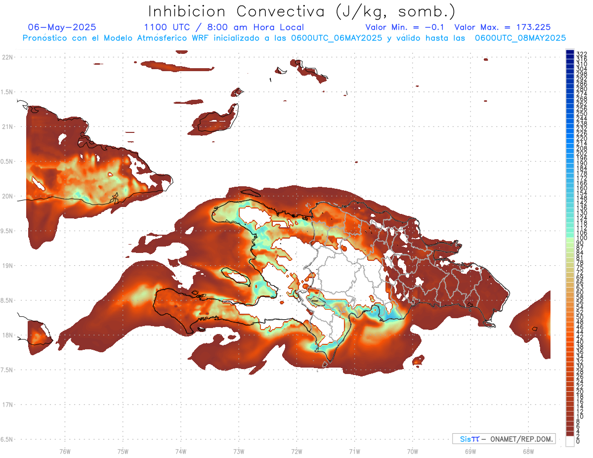The height and width of the screenshot is (458, 593).
Task: Click the "72W" longitude label
Action: (296, 451)
